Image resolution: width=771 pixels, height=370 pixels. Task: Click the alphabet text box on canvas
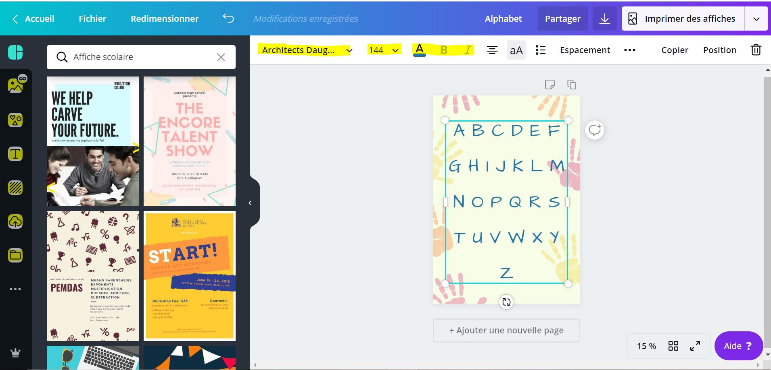tap(506, 202)
